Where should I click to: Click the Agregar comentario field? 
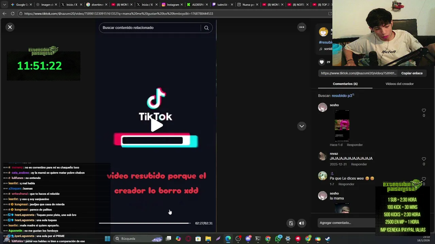347,223
